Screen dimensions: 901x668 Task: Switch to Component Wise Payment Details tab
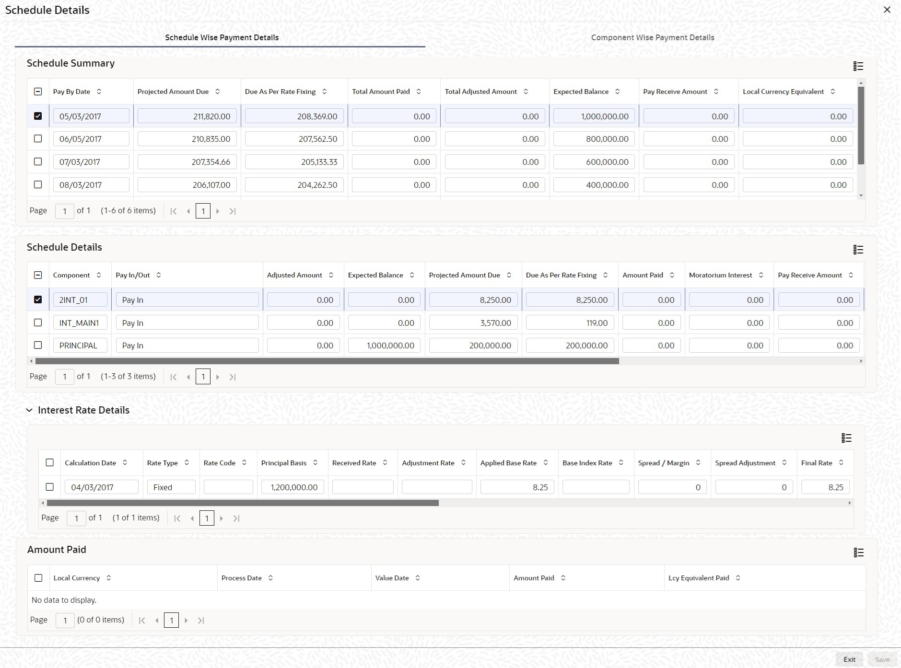653,37
